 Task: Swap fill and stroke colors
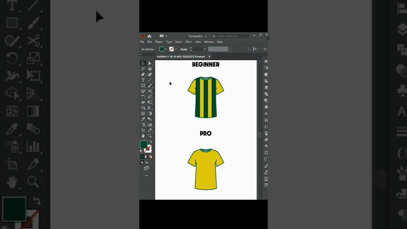(x=151, y=142)
